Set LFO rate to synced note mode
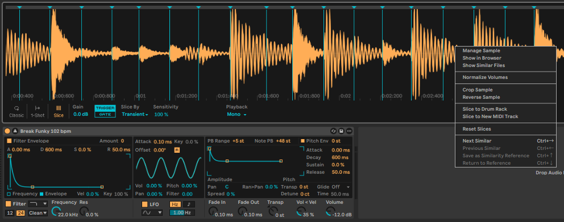The width and height of the screenshot is (564, 222). click(x=189, y=204)
